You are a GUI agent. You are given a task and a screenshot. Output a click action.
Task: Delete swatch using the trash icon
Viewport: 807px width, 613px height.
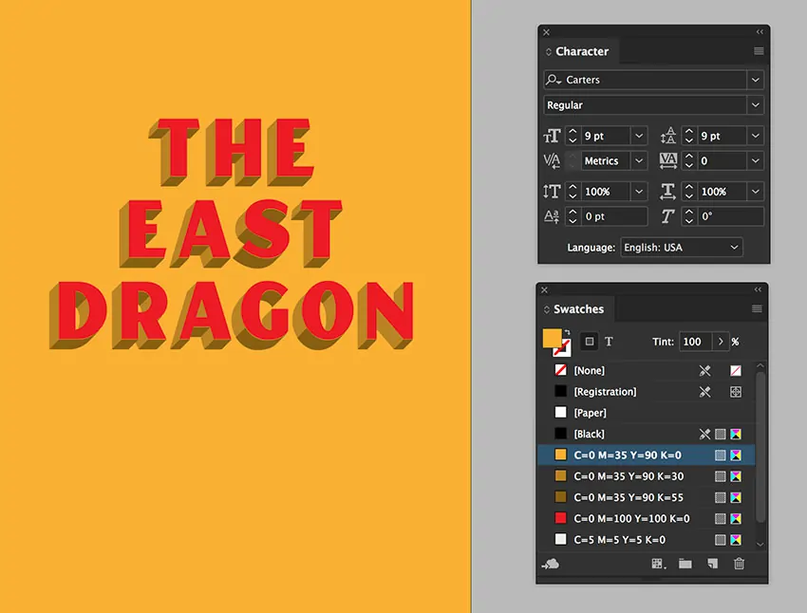point(739,564)
